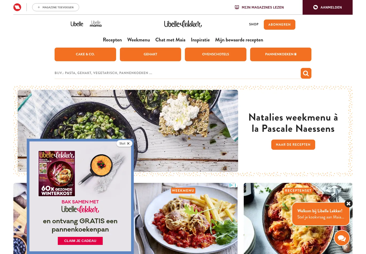Image resolution: width=366 pixels, height=254 pixels.
Task: Click the orange search magnifier icon
Action: pos(306,73)
